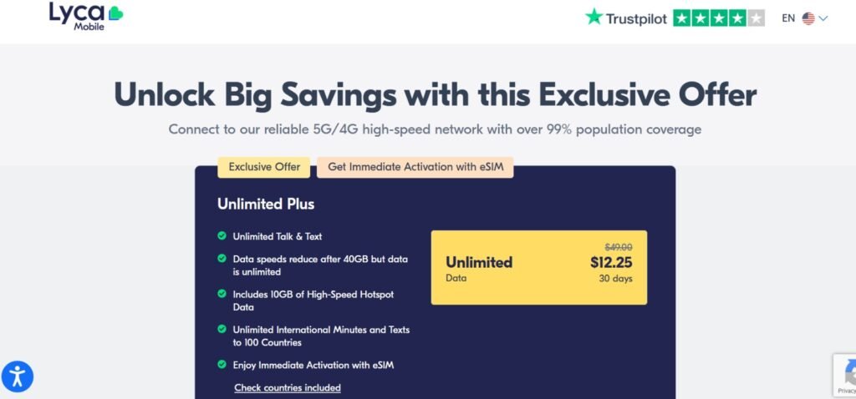Image resolution: width=856 pixels, height=399 pixels.
Task: Open the Check countries included link
Action: (288, 387)
